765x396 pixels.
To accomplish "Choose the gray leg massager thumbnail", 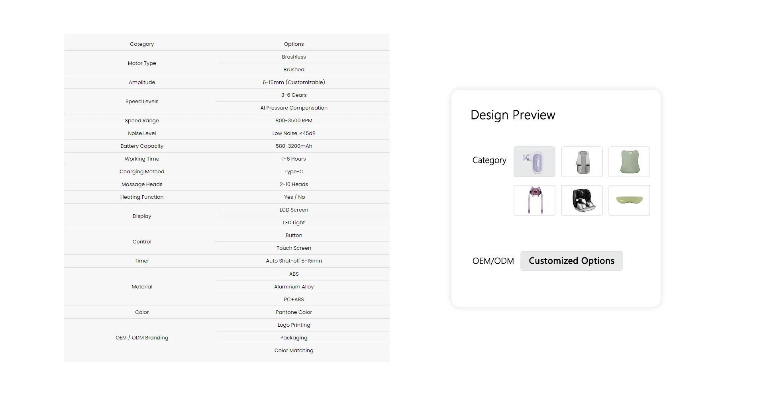I will click(x=582, y=162).
